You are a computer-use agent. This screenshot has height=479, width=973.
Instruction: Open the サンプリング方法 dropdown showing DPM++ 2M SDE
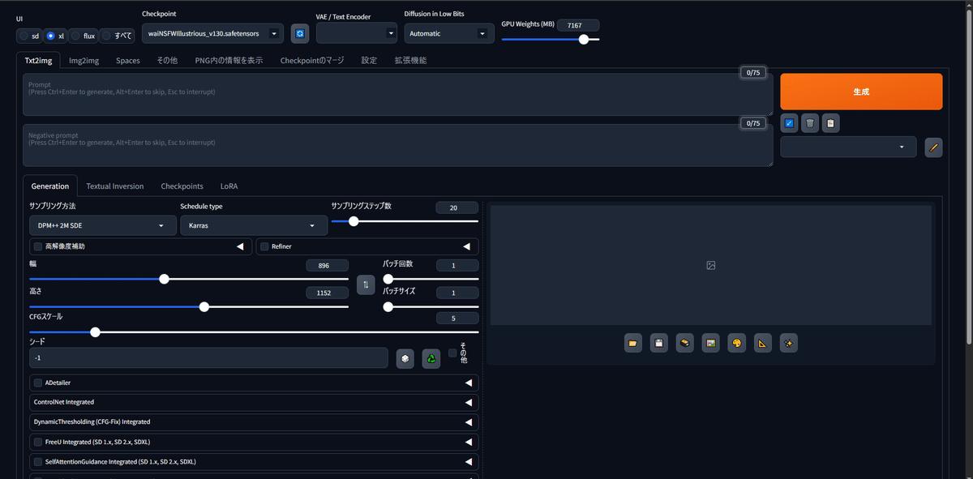click(x=102, y=225)
